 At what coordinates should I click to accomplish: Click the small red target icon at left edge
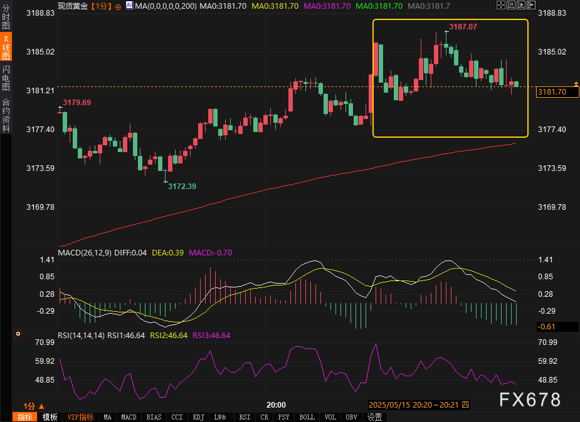[17, 334]
